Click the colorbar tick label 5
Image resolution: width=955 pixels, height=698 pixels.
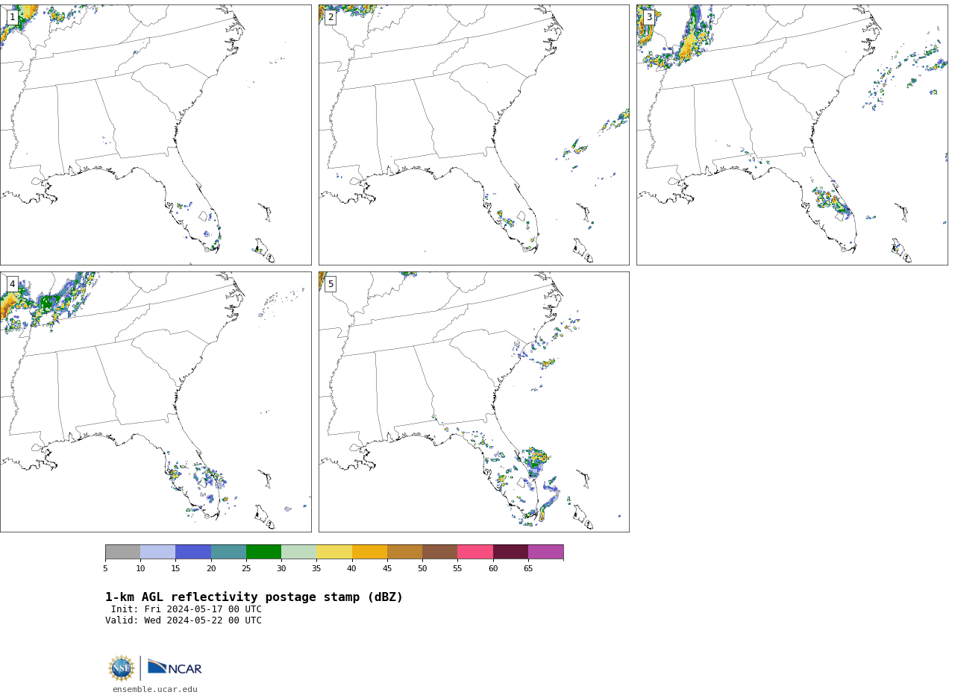(105, 568)
